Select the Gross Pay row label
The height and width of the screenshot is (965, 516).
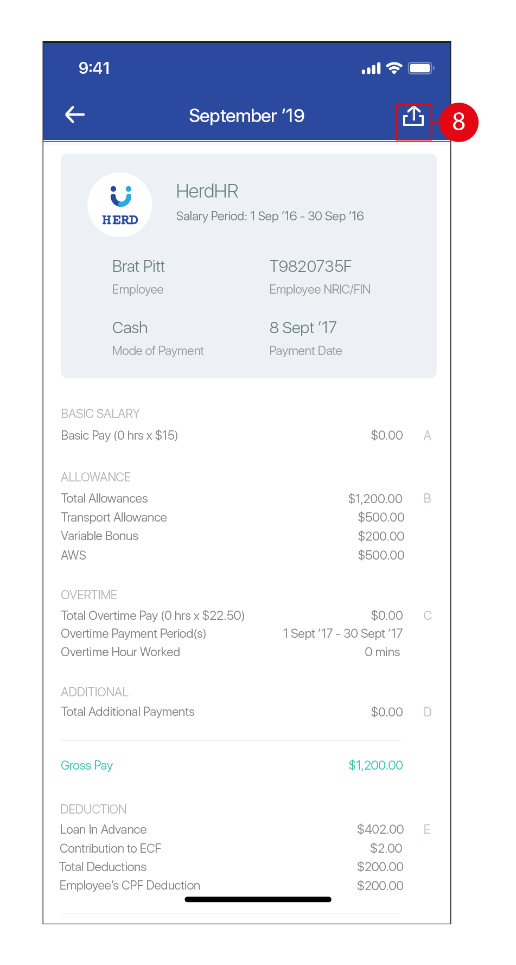pyautogui.click(x=87, y=765)
